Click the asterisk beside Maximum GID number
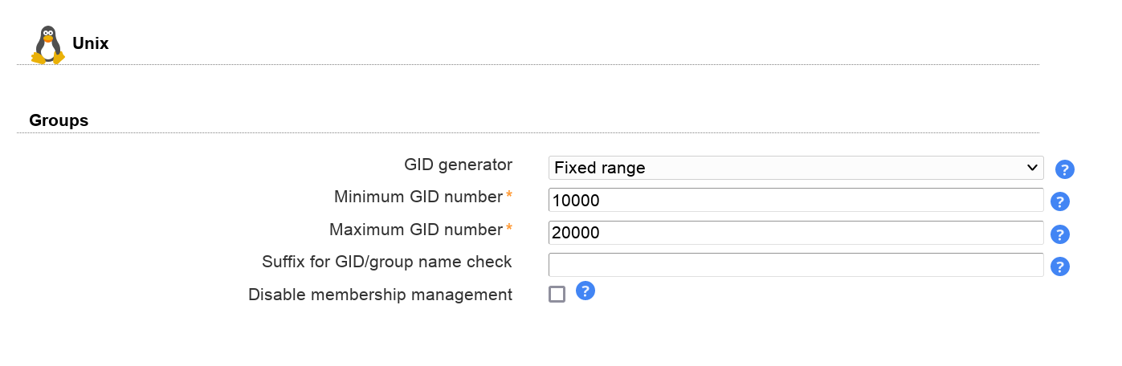 509,229
